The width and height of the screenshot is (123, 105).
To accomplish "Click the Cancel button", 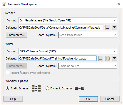I will (x=110, y=99).
